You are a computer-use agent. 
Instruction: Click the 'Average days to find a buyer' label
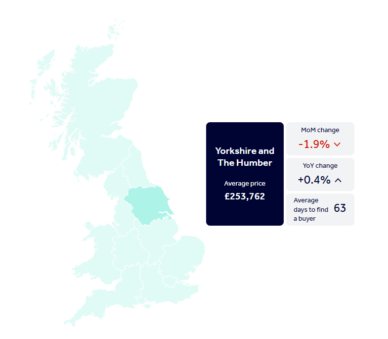[307, 209]
